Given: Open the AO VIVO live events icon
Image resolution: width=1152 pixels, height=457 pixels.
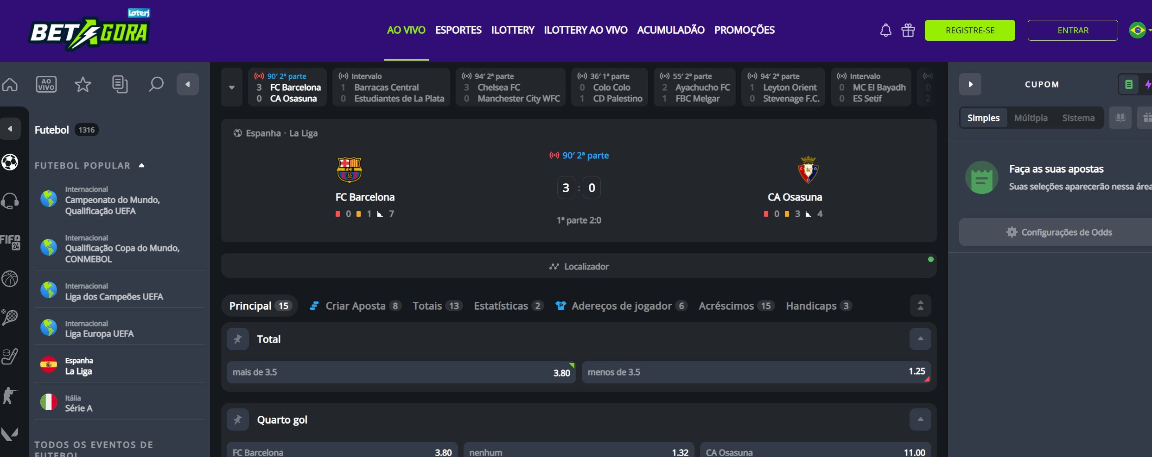Looking at the screenshot, I should click(x=46, y=85).
